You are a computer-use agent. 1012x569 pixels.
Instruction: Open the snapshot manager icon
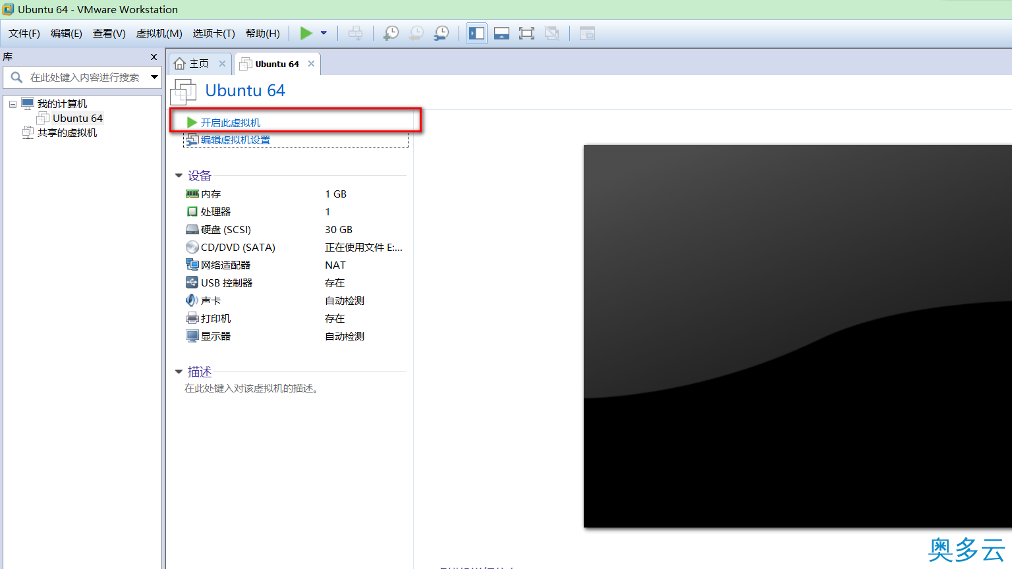click(x=441, y=33)
